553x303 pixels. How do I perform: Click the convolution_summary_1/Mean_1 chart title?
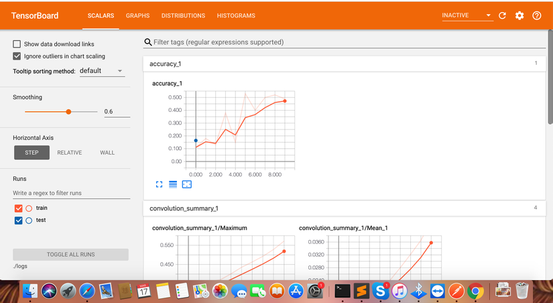(343, 228)
